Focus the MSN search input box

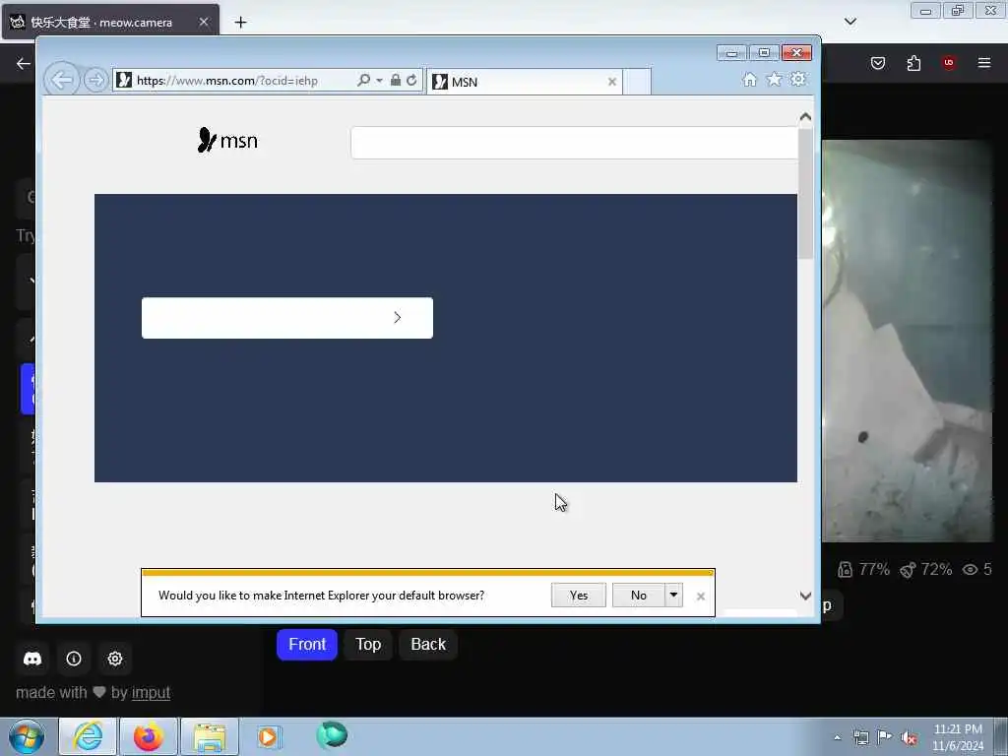point(574,143)
